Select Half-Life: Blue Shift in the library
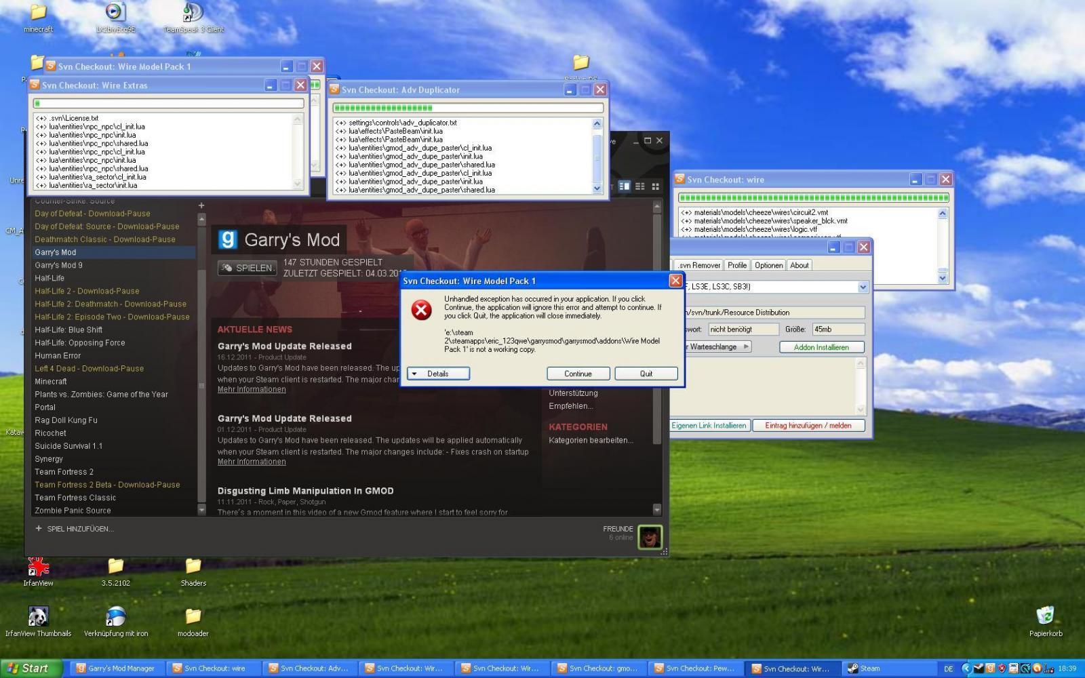 point(113,330)
